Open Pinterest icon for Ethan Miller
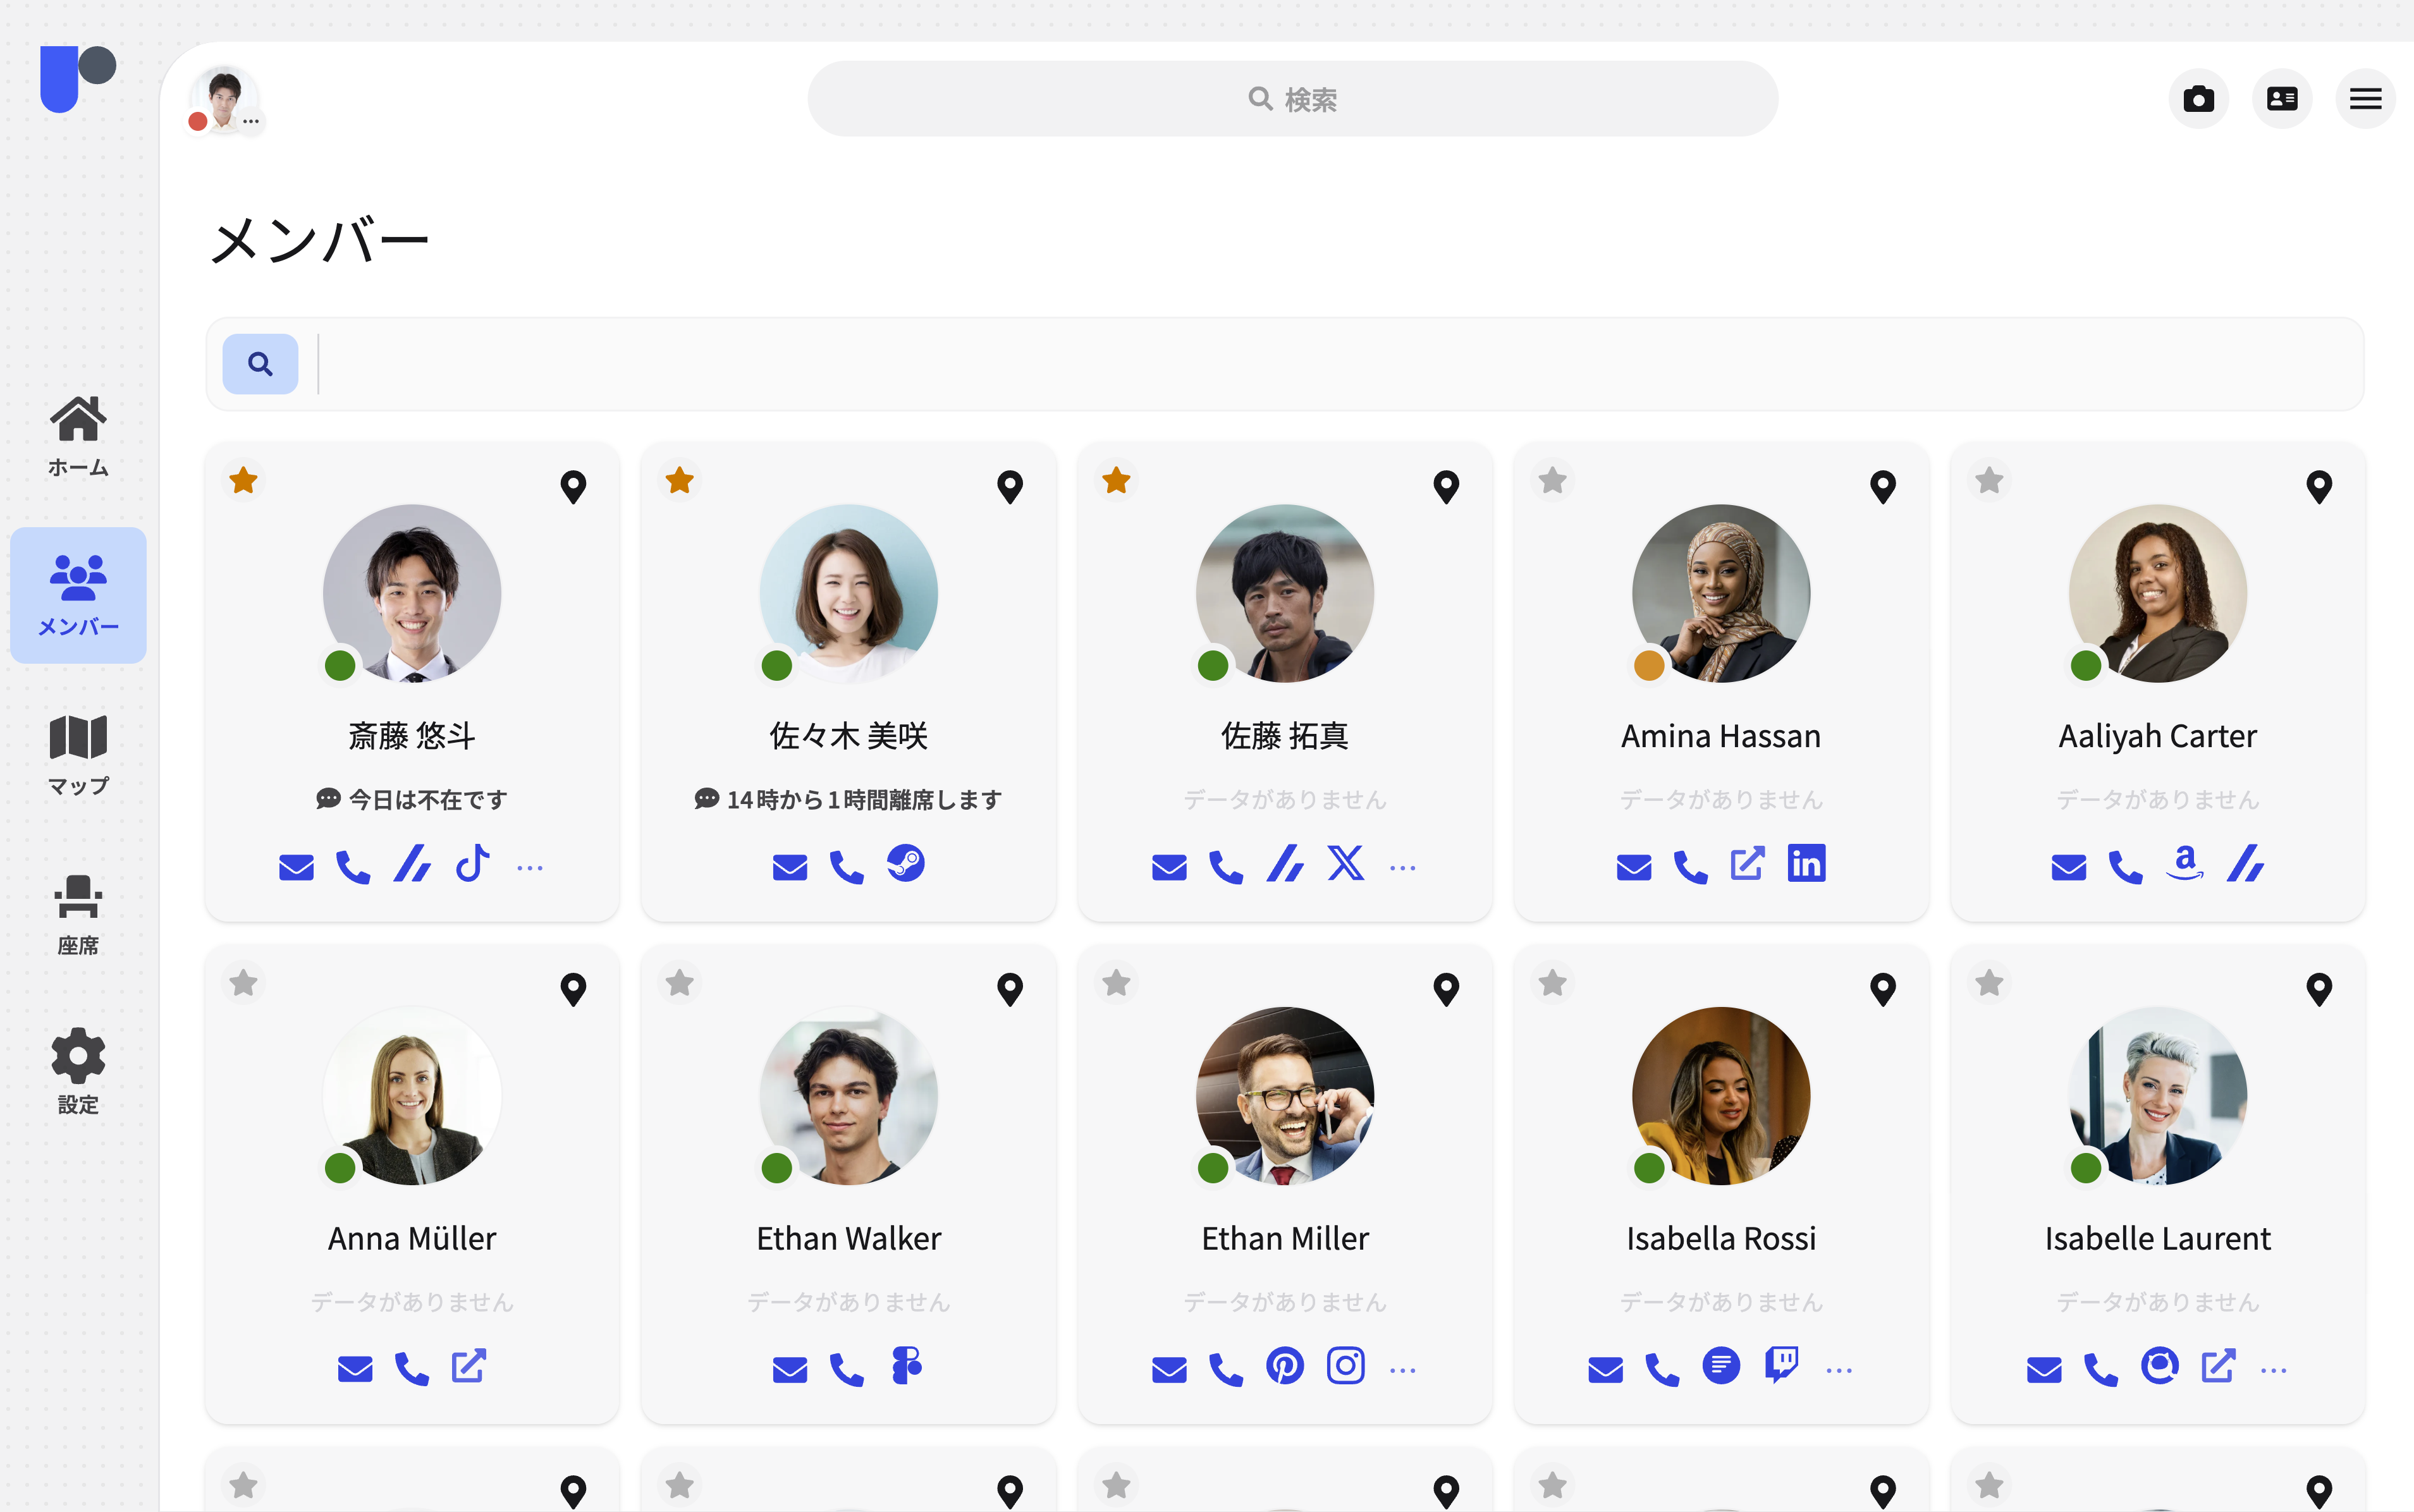 [x=1284, y=1366]
